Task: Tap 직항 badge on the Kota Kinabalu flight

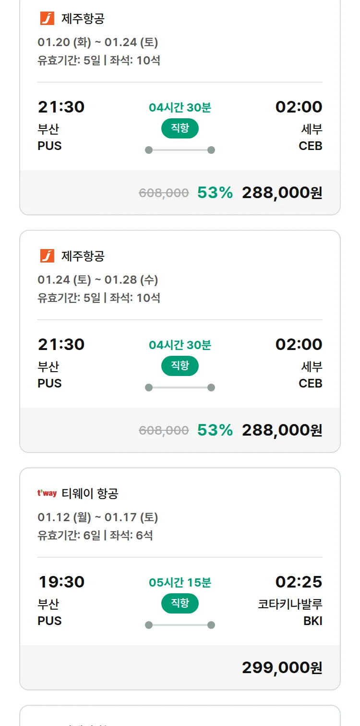Action: point(180,603)
